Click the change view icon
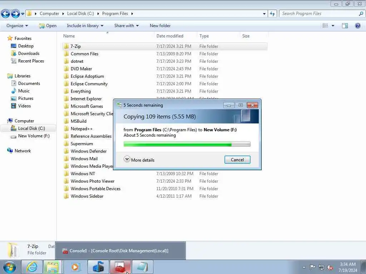This screenshot has width=366, height=274. click(325, 26)
